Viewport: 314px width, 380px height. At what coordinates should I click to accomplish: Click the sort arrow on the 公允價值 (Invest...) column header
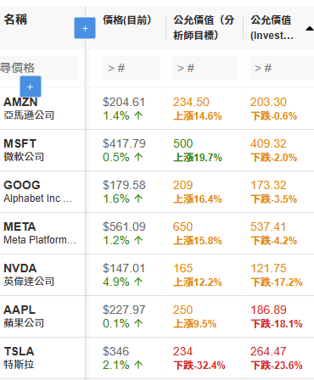pyautogui.click(x=310, y=28)
